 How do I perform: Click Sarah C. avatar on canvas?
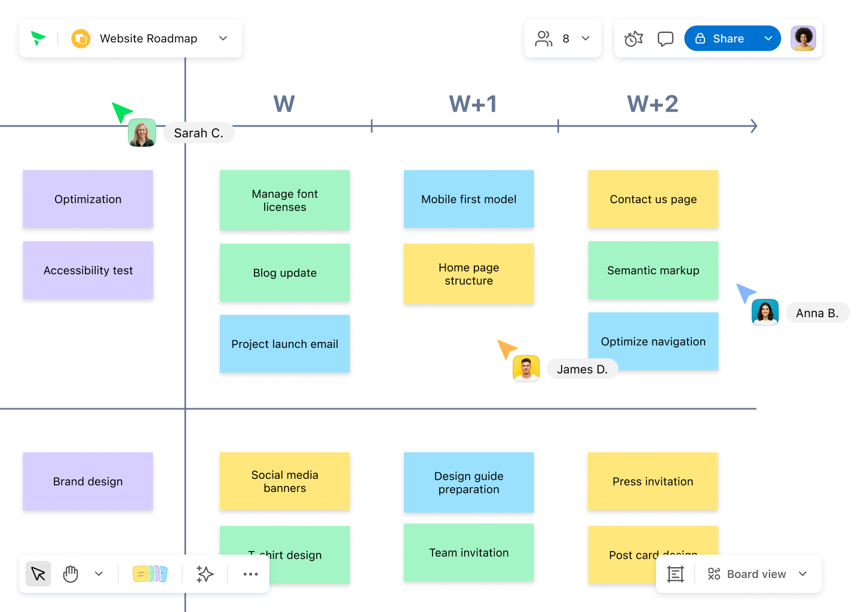142,133
